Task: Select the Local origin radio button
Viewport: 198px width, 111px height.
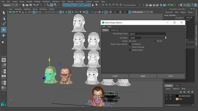Action: (x=130, y=41)
